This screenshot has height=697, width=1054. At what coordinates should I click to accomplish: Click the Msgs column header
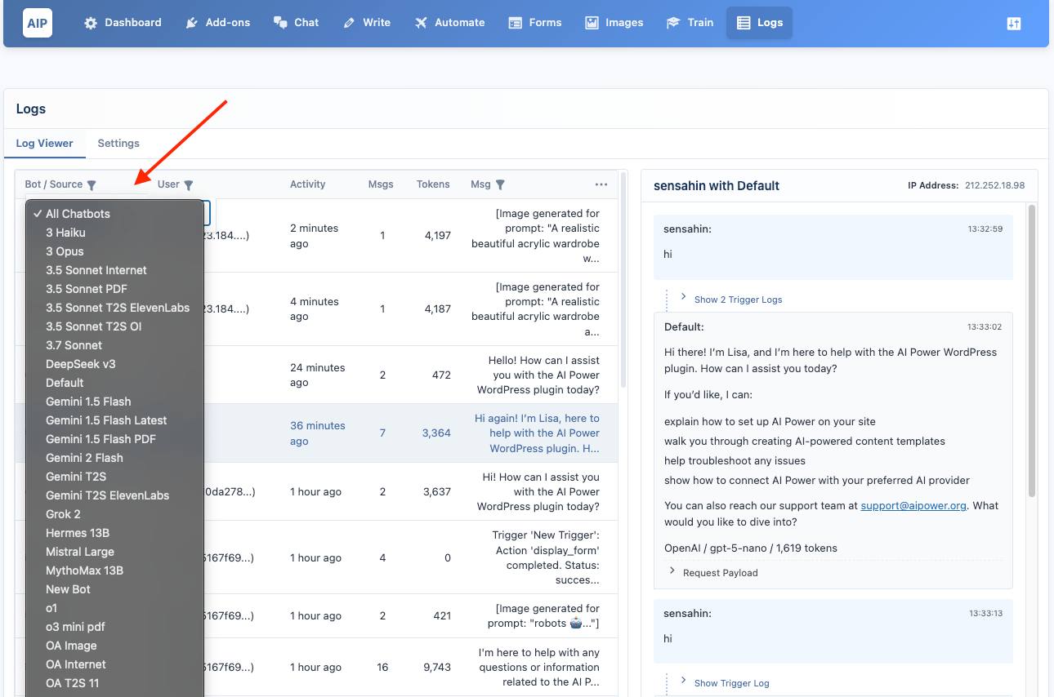pyautogui.click(x=381, y=184)
